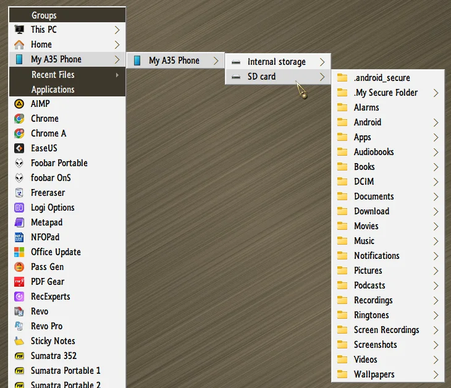Click the Office Update icon

(x=19, y=252)
